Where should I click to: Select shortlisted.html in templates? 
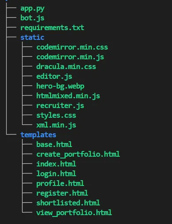[68, 203]
